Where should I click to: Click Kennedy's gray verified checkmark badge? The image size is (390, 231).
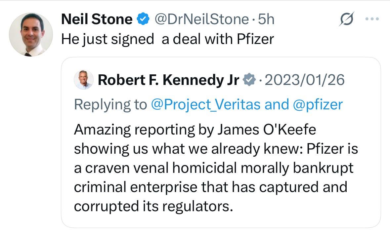tap(249, 80)
